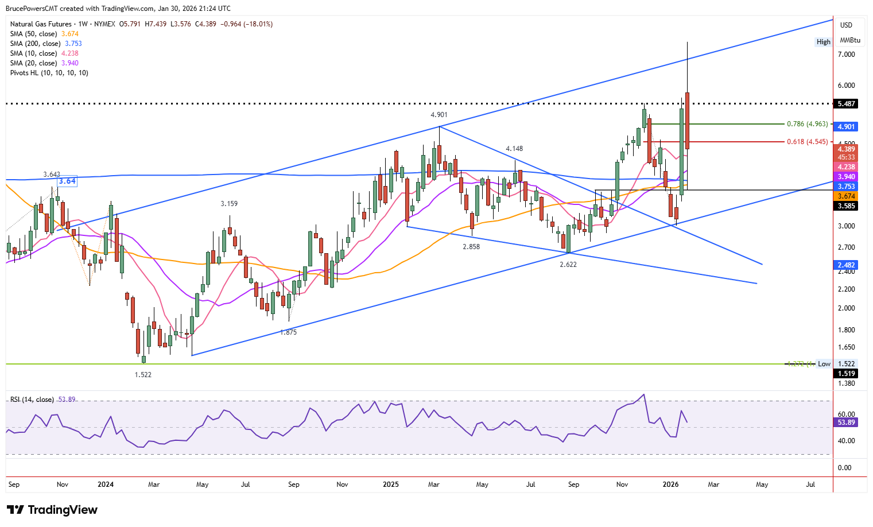Select the SMA (50, close) indicator legend
Image resolution: width=873 pixels, height=527 pixels.
pyautogui.click(x=33, y=33)
